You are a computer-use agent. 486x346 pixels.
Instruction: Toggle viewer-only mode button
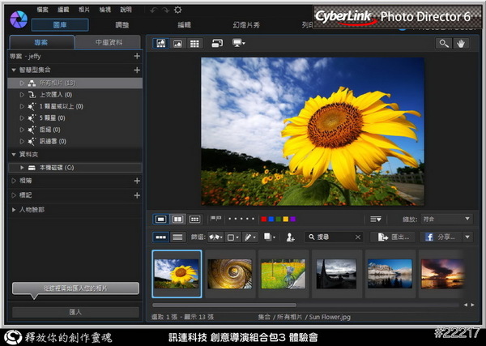click(177, 43)
